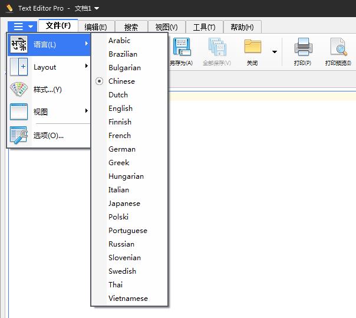Screen dimensions: 356x318
Task: Open the Style (样式) color palette item
Action: pos(47,90)
